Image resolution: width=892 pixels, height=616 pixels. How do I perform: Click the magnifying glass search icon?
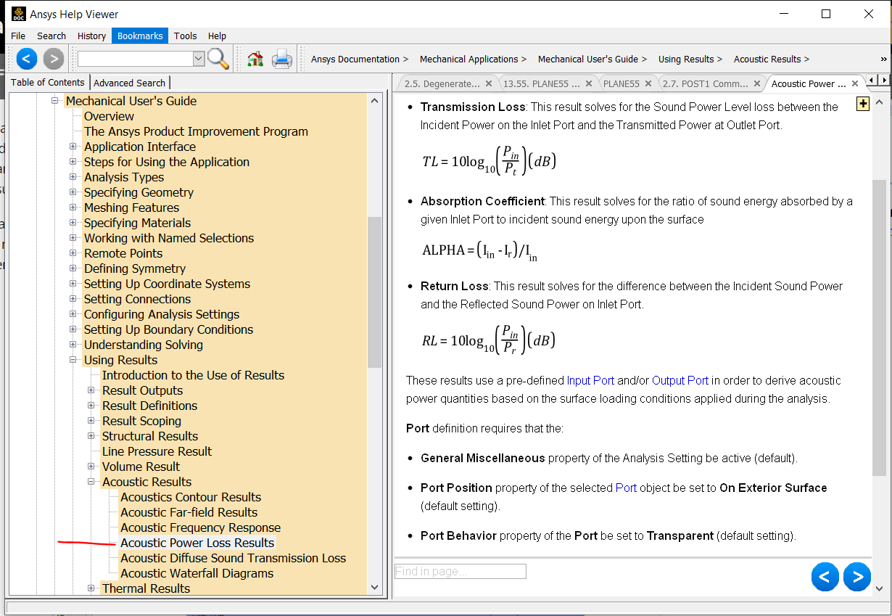218,59
